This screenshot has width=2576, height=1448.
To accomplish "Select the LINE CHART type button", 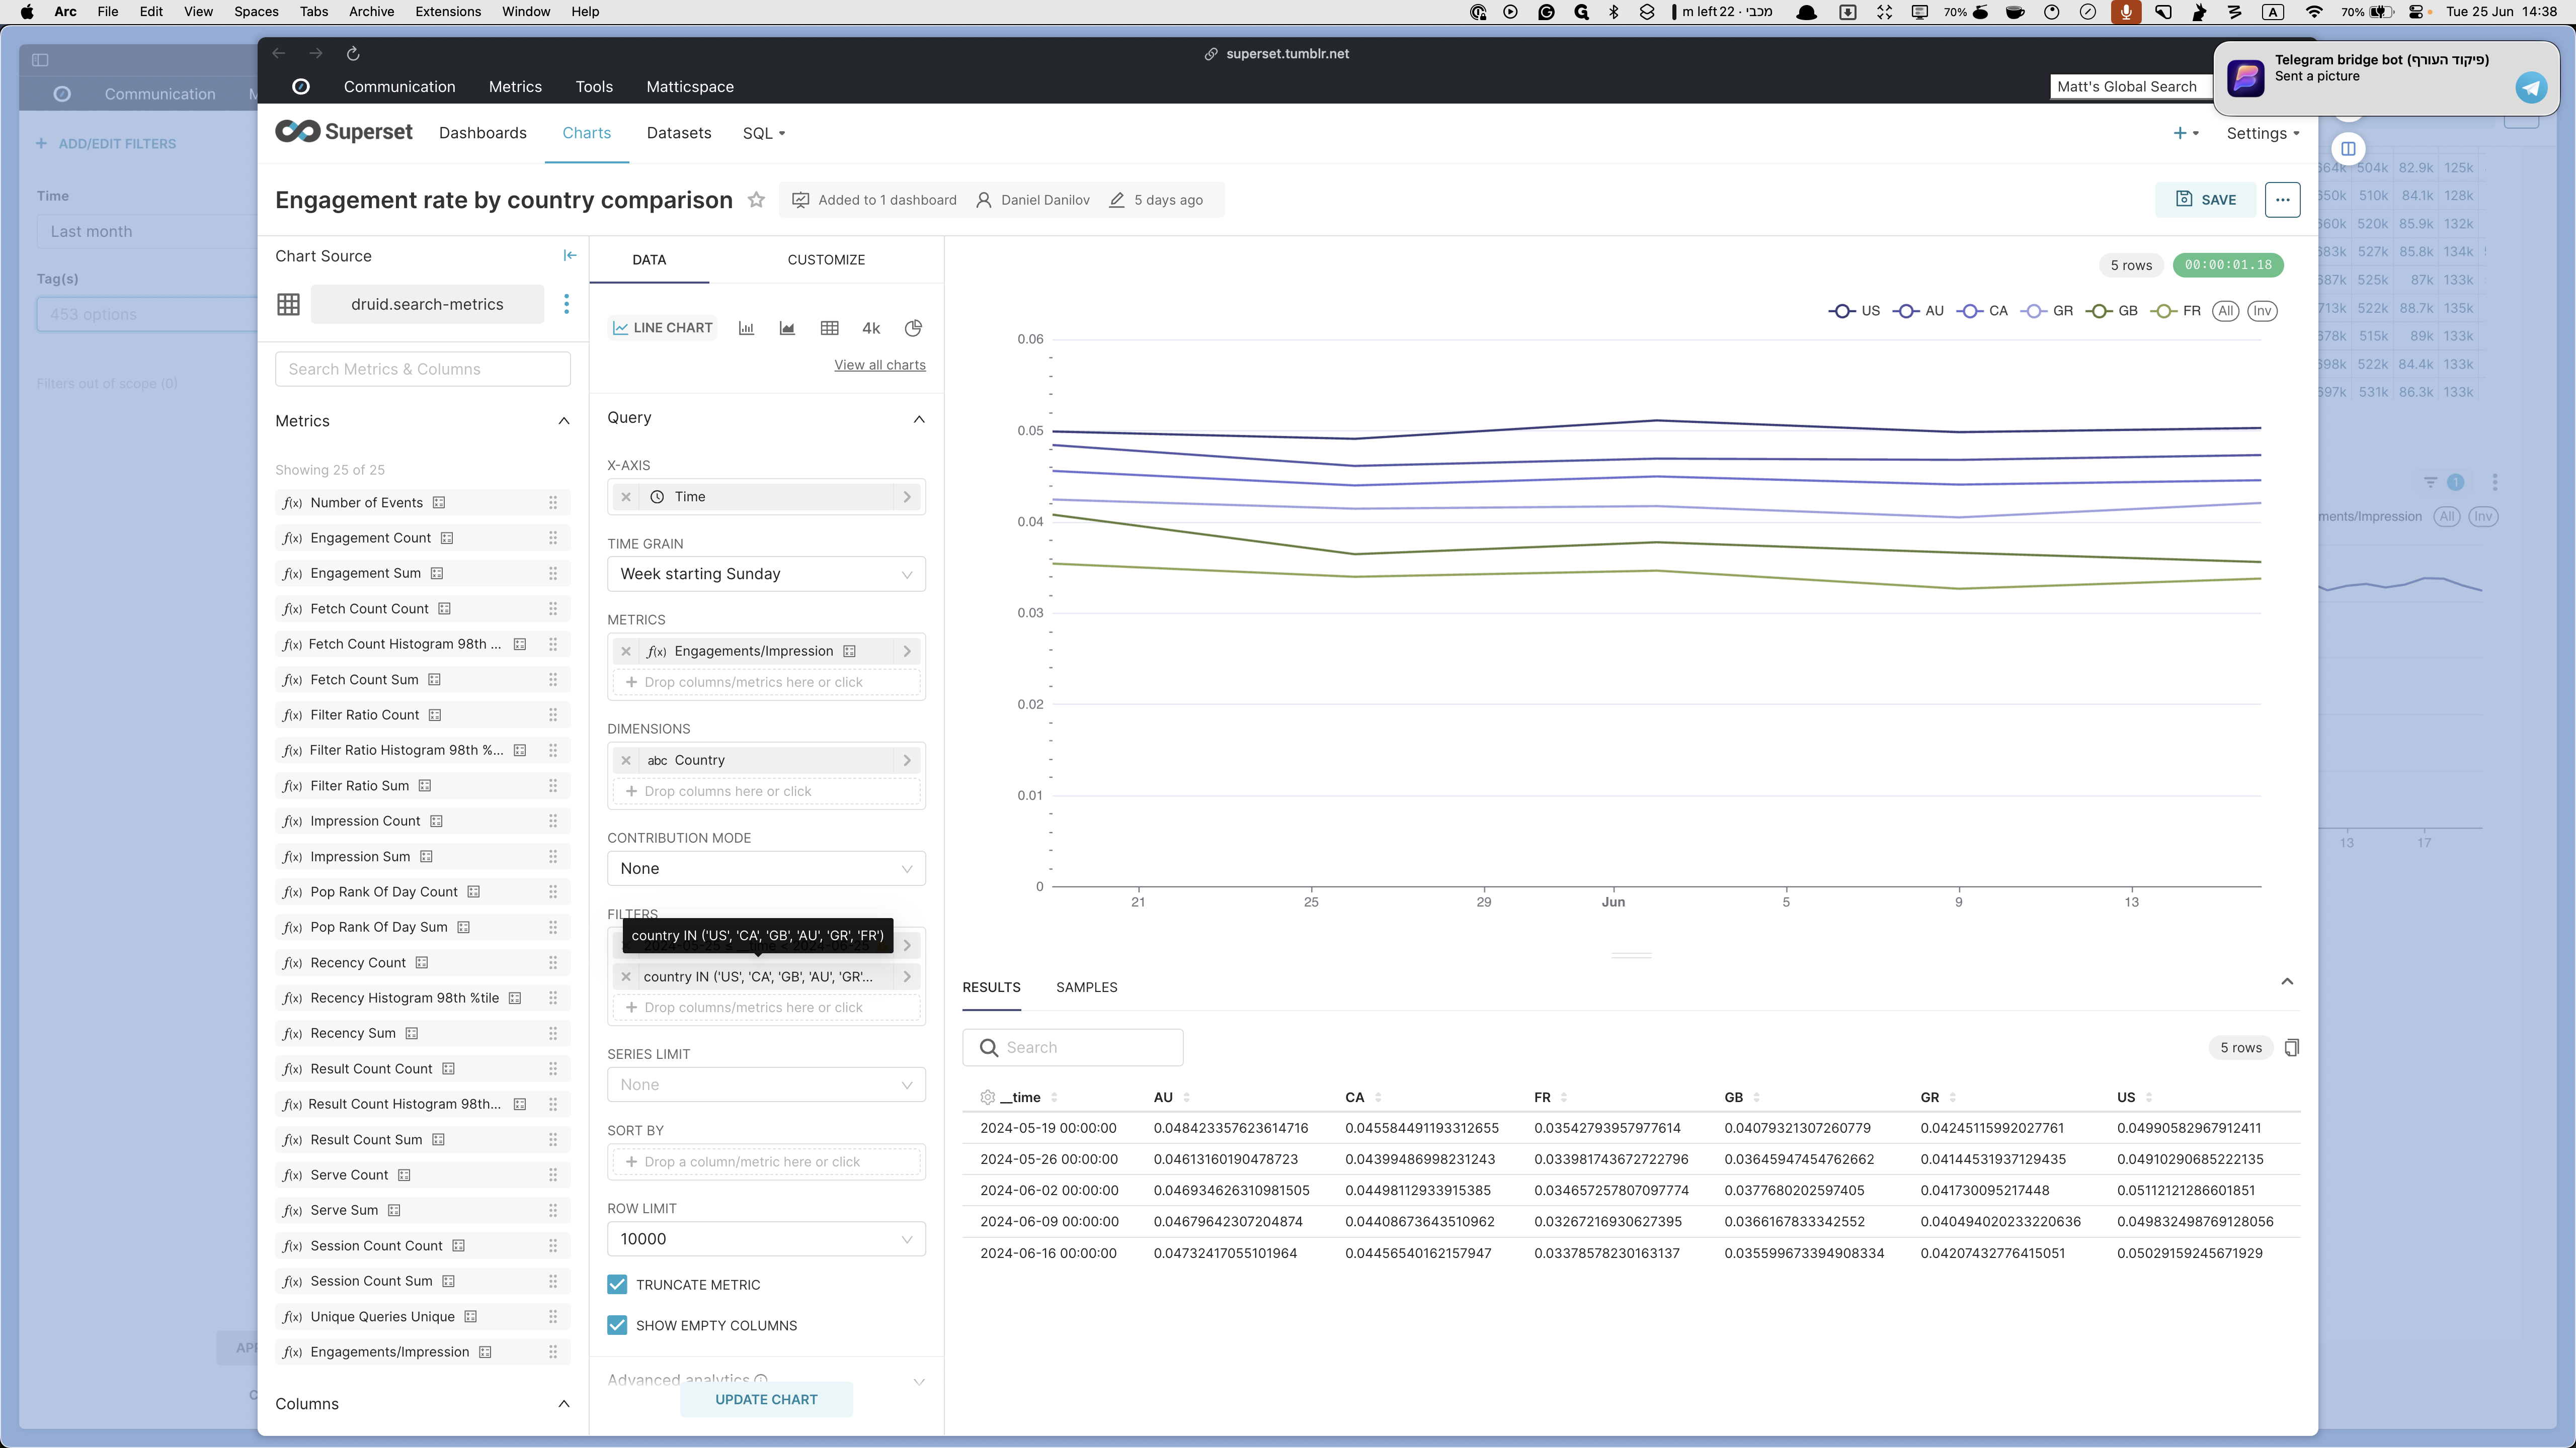I will 662,328.
